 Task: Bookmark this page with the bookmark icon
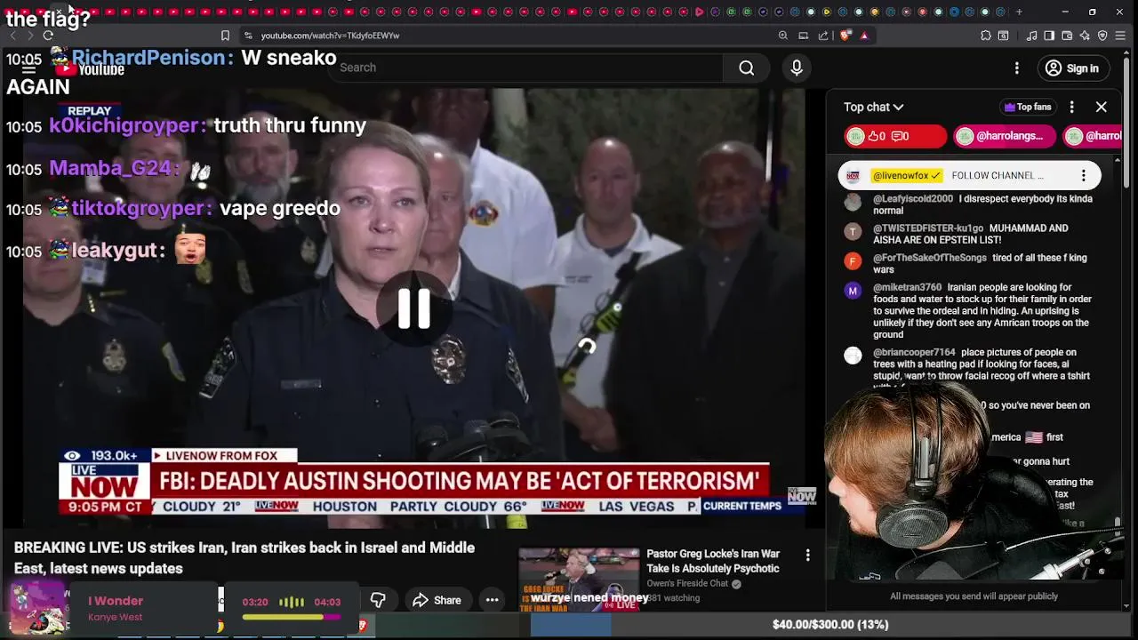[x=225, y=36]
